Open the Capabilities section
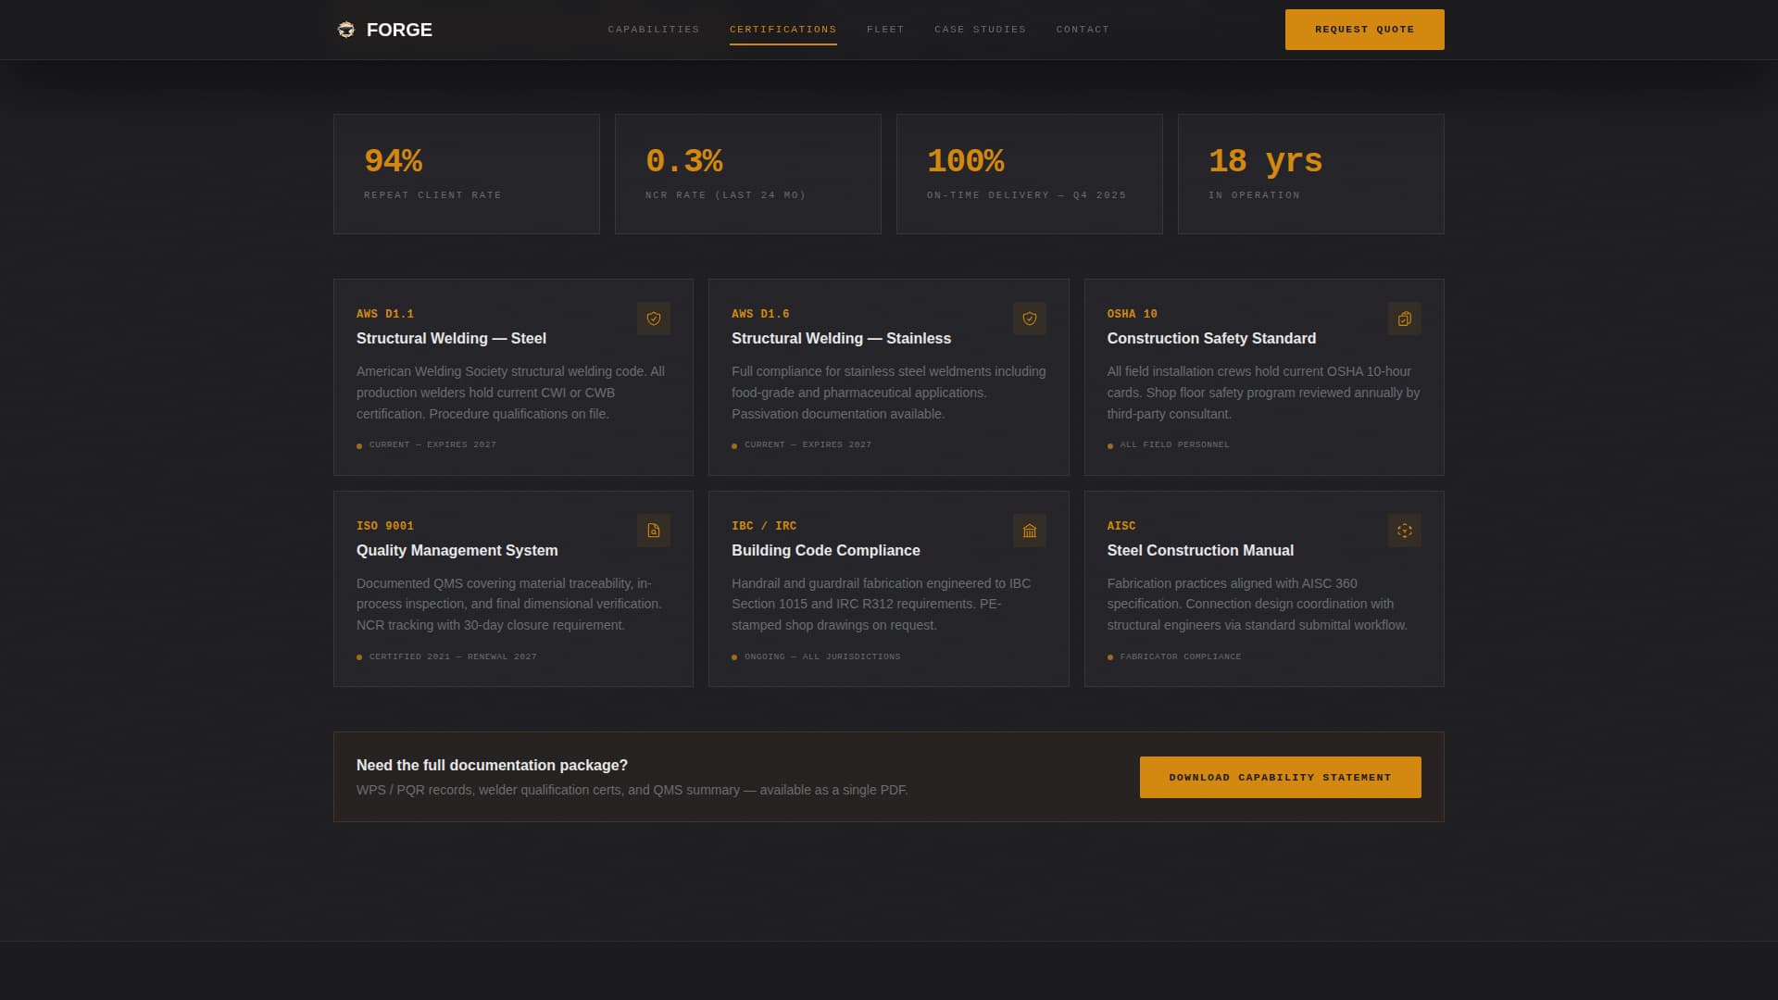1778x1000 pixels. (x=653, y=29)
